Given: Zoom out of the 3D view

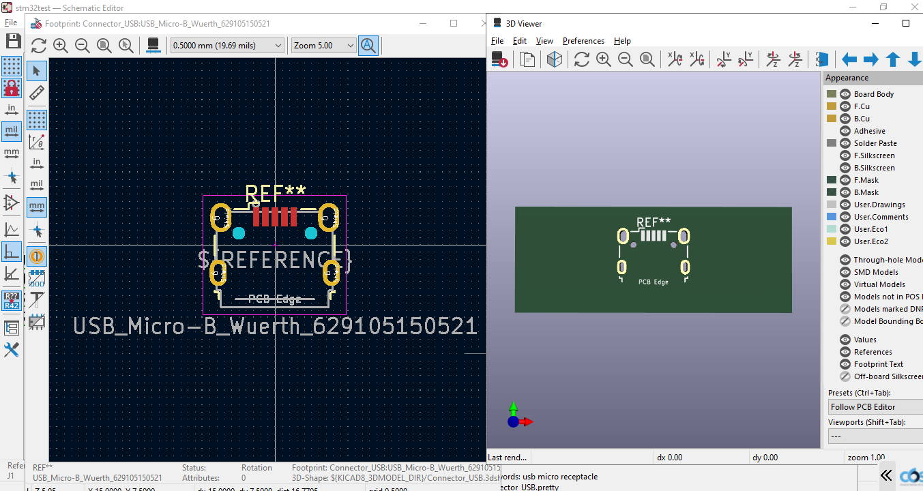Looking at the screenshot, I should coord(625,59).
